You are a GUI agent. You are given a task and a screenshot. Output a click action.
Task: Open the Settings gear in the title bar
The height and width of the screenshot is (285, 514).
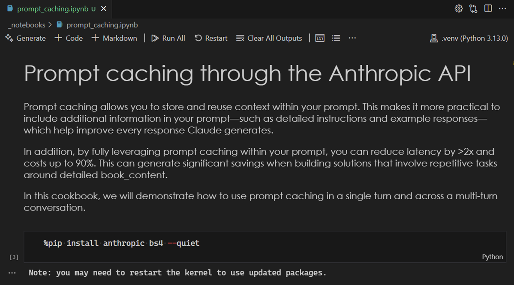pyautogui.click(x=458, y=8)
